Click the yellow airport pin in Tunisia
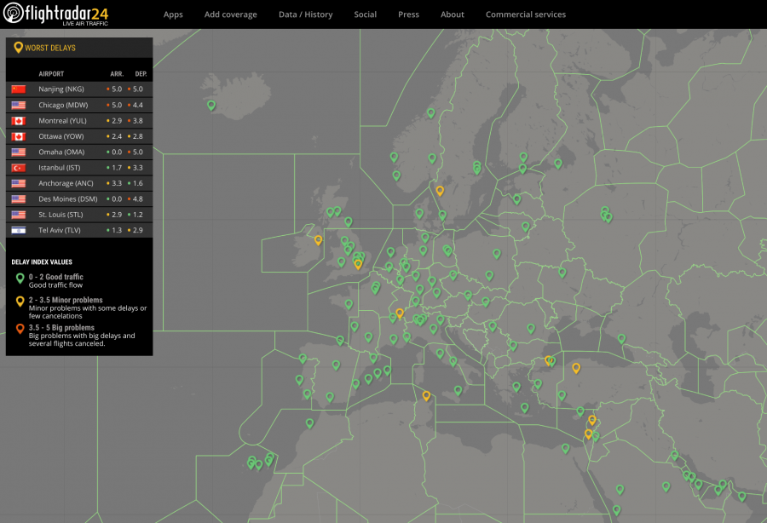 tap(426, 395)
